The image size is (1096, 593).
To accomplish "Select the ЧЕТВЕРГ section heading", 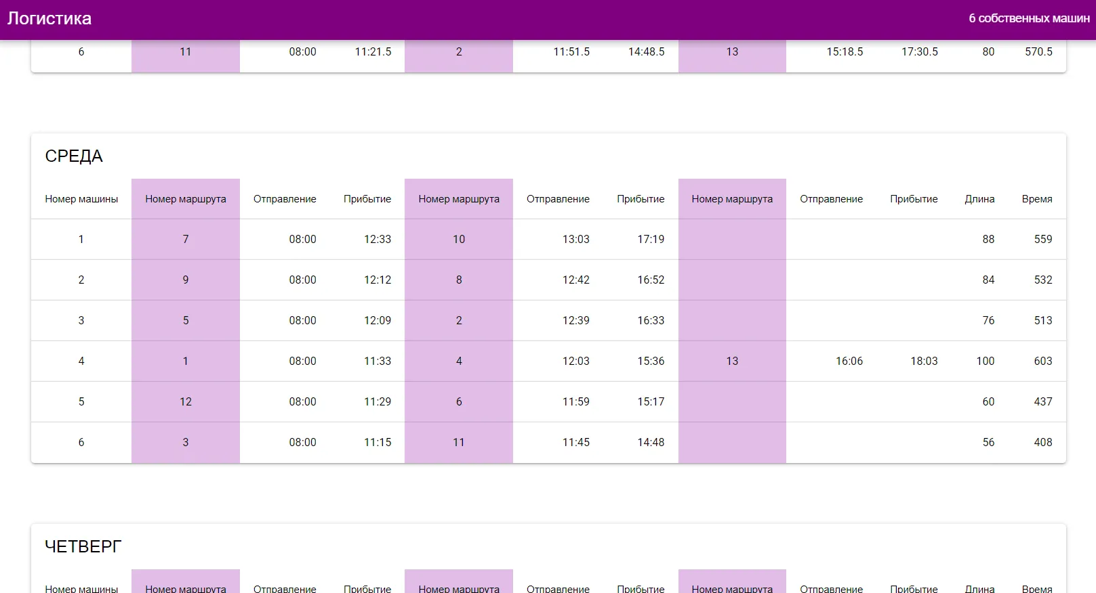I will [83, 546].
